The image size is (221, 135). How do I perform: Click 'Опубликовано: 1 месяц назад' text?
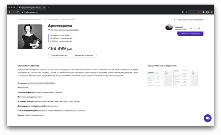tap(29, 19)
